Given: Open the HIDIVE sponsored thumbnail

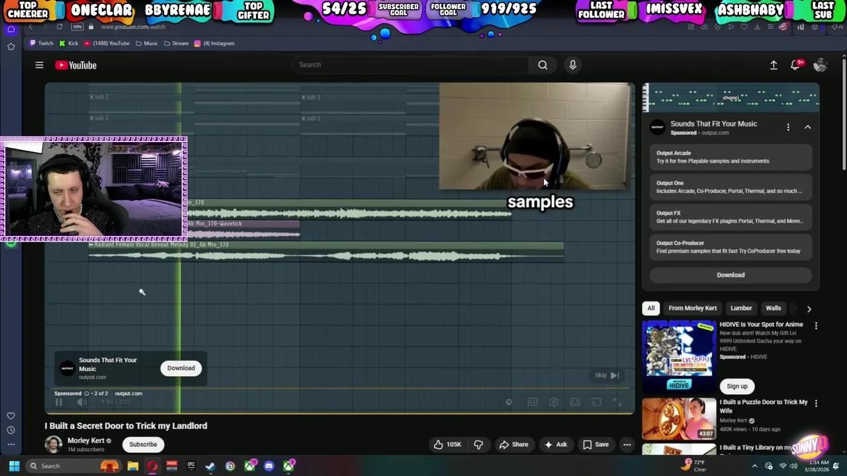Looking at the screenshot, I should click(x=679, y=356).
